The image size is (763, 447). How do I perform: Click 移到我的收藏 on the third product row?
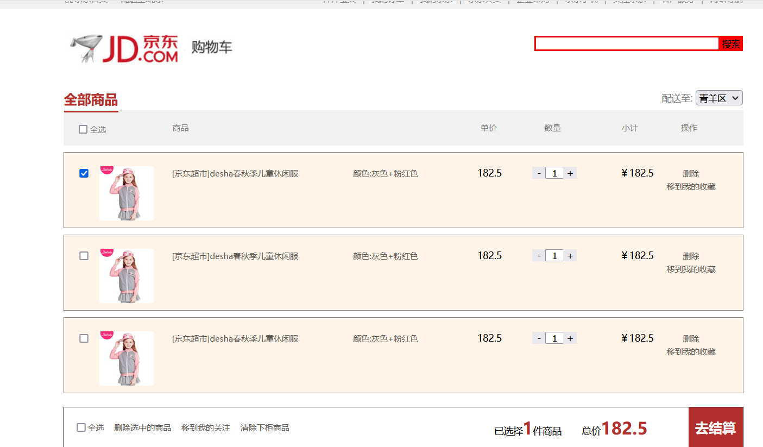point(691,352)
